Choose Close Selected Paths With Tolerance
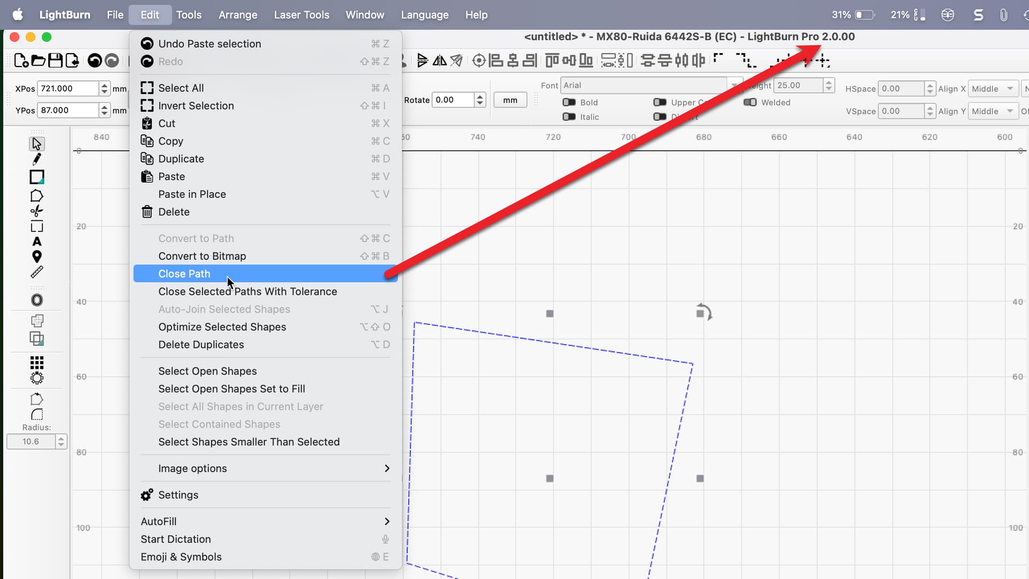1029x579 pixels. pos(247,291)
